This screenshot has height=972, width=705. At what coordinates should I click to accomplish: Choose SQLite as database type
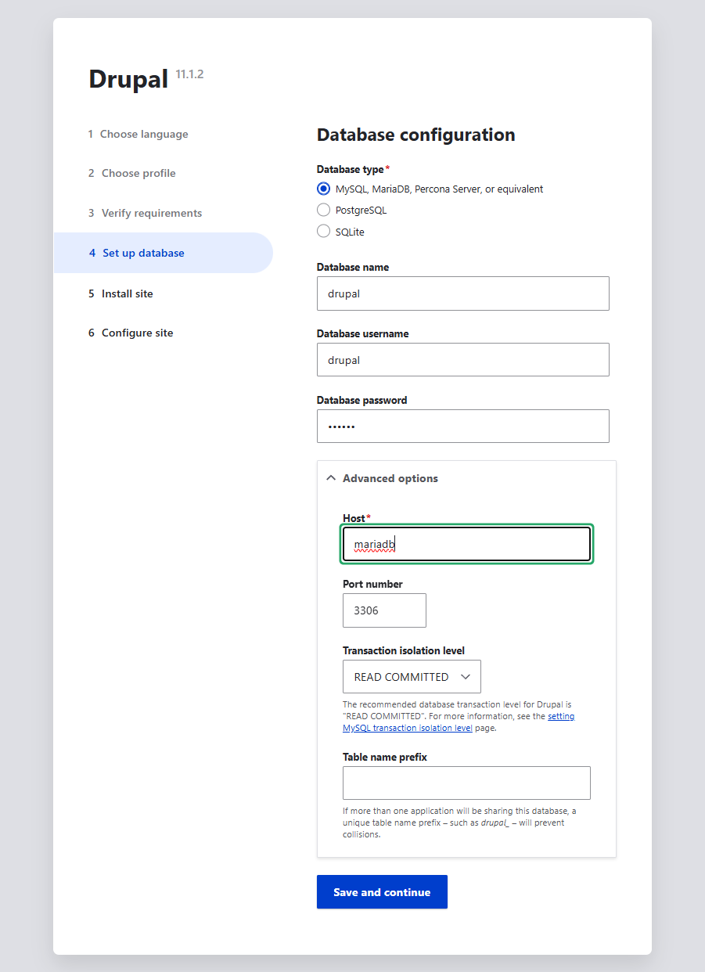pos(323,231)
